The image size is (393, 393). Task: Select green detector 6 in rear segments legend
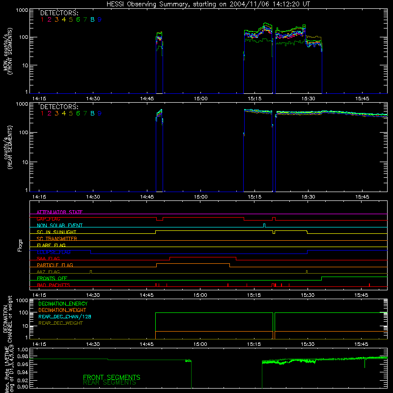click(x=78, y=113)
